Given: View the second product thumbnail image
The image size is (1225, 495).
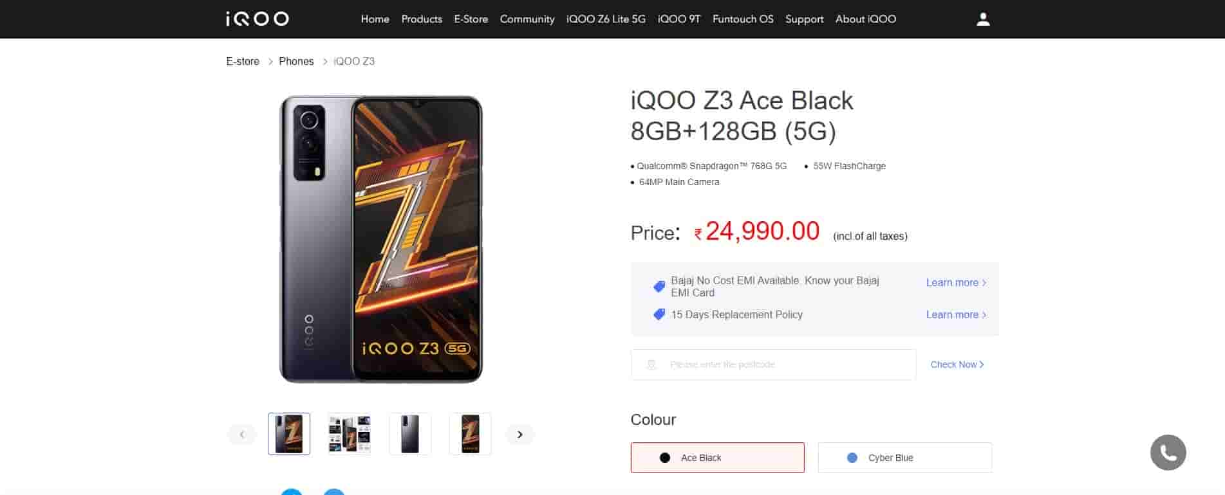Looking at the screenshot, I should point(350,434).
